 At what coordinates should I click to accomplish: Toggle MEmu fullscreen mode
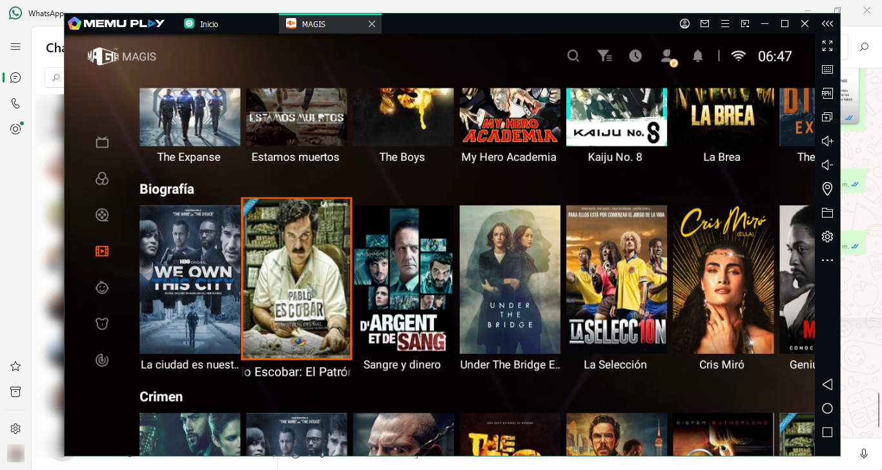tap(827, 46)
